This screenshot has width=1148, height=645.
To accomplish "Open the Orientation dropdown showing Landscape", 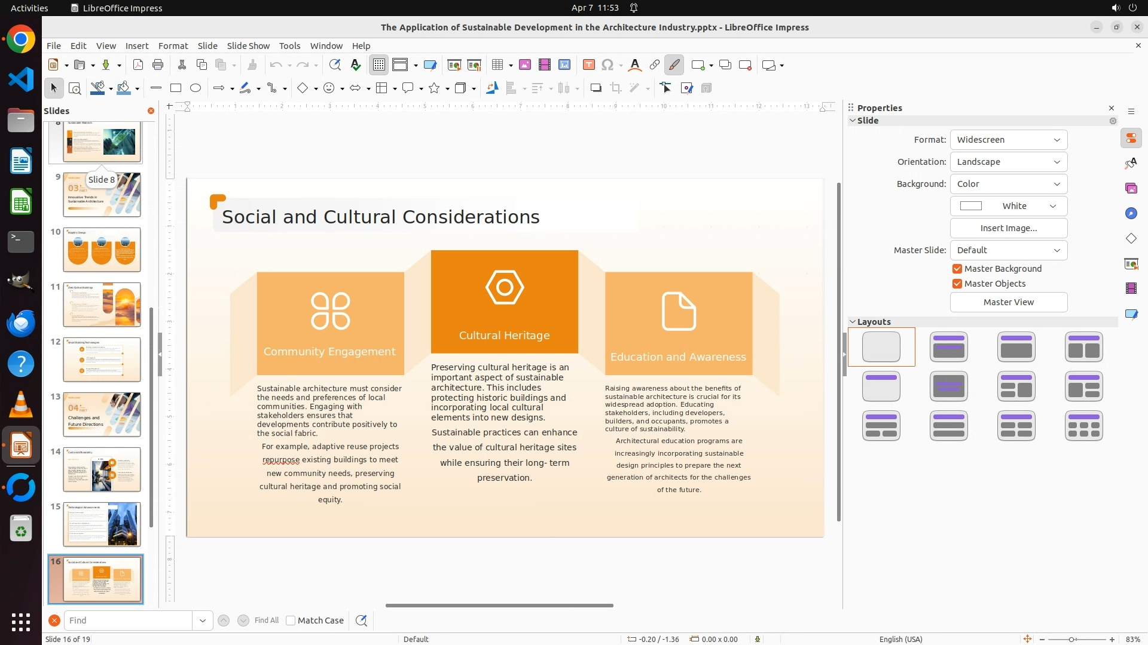I will coord(1008,162).
